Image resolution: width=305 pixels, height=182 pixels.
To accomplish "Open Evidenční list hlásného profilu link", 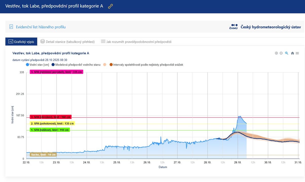I will pyautogui.click(x=41, y=27).
